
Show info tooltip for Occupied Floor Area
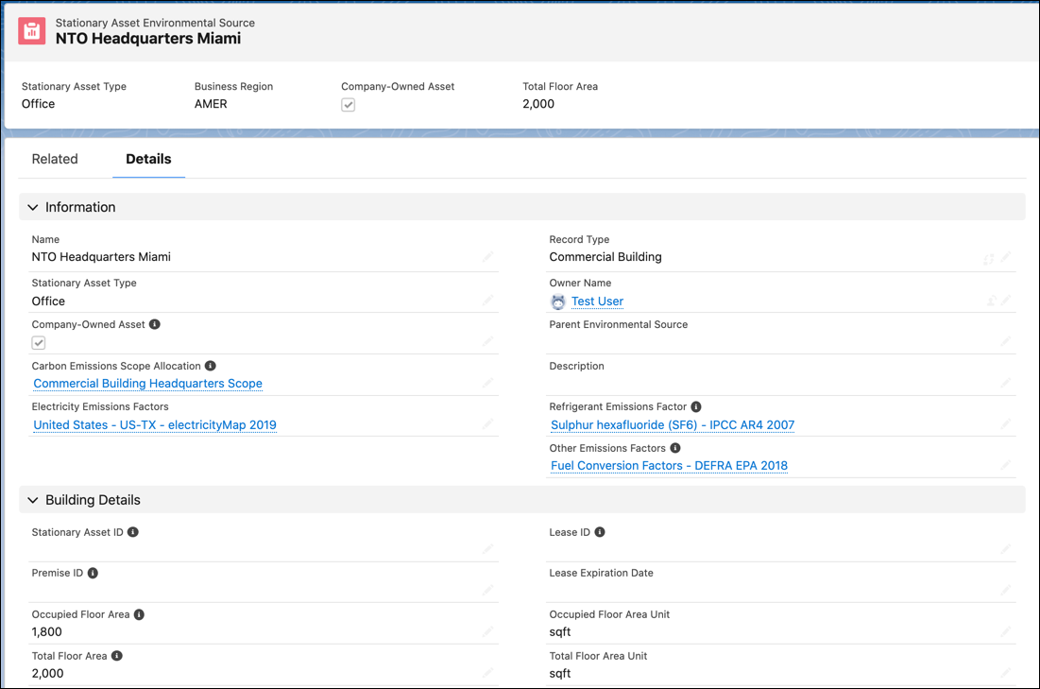(x=139, y=614)
